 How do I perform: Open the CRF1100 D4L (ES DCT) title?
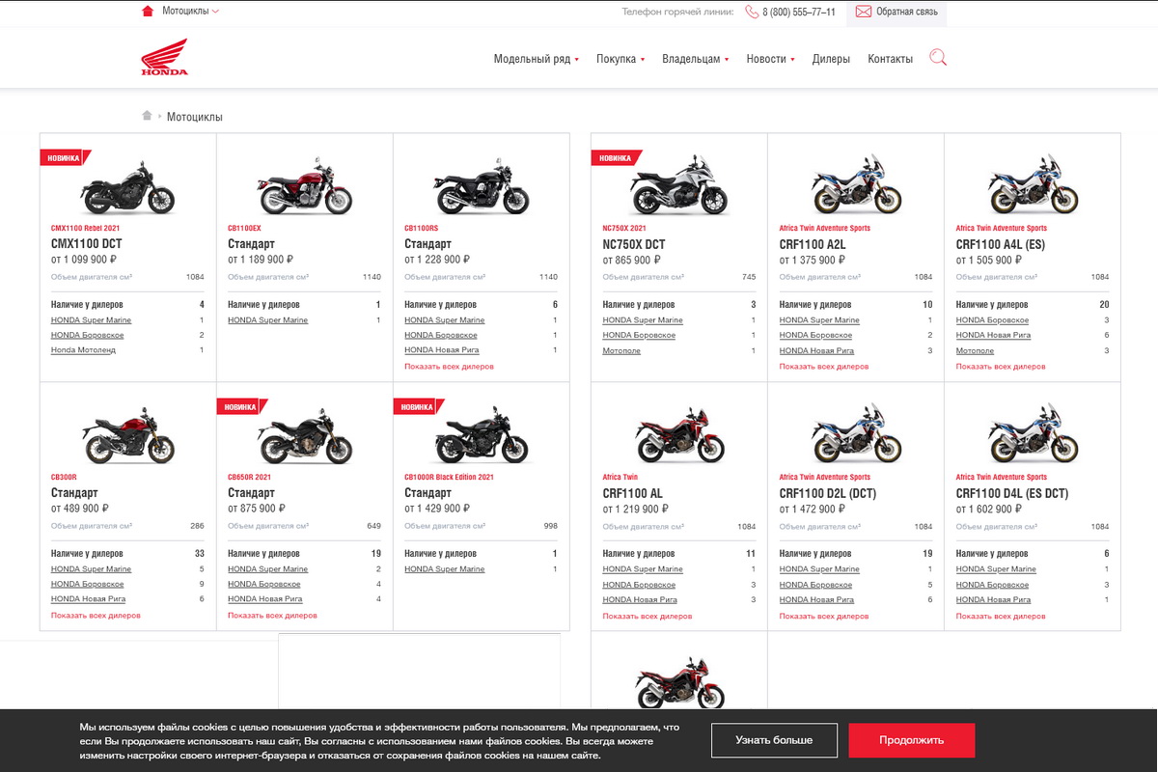[x=1012, y=493]
